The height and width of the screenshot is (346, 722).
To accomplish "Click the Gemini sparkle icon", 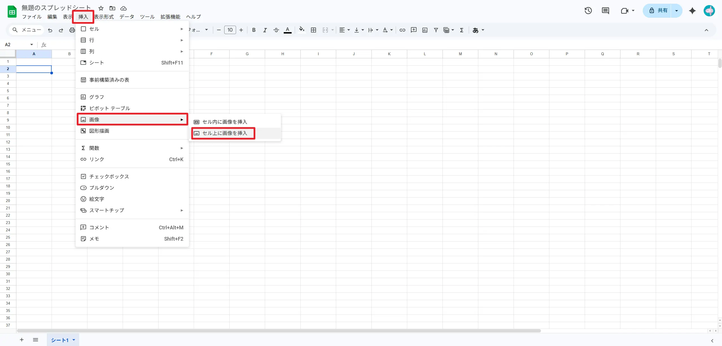I will click(x=692, y=11).
